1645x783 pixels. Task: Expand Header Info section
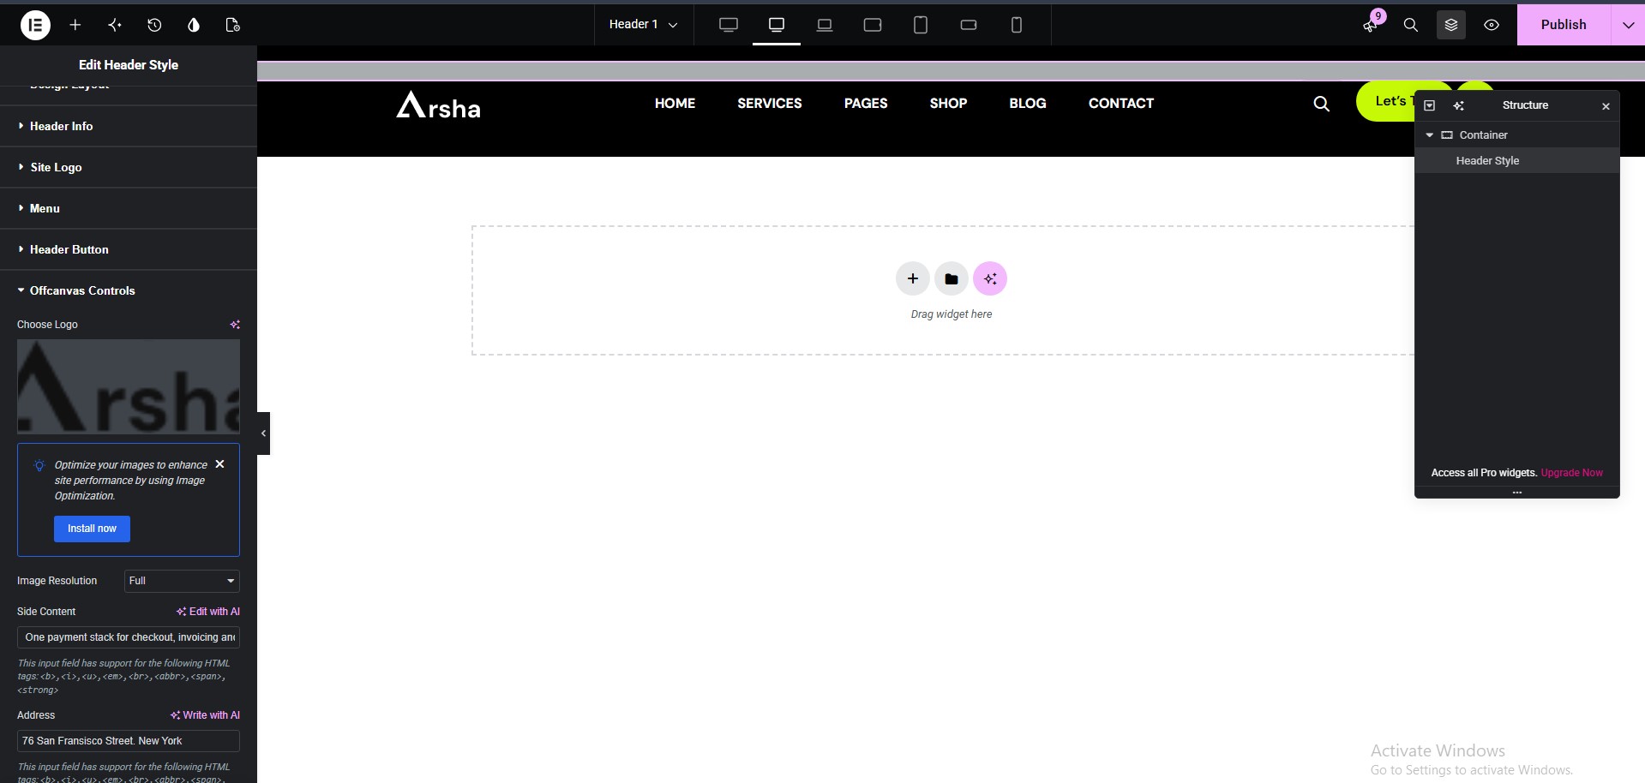click(x=129, y=126)
